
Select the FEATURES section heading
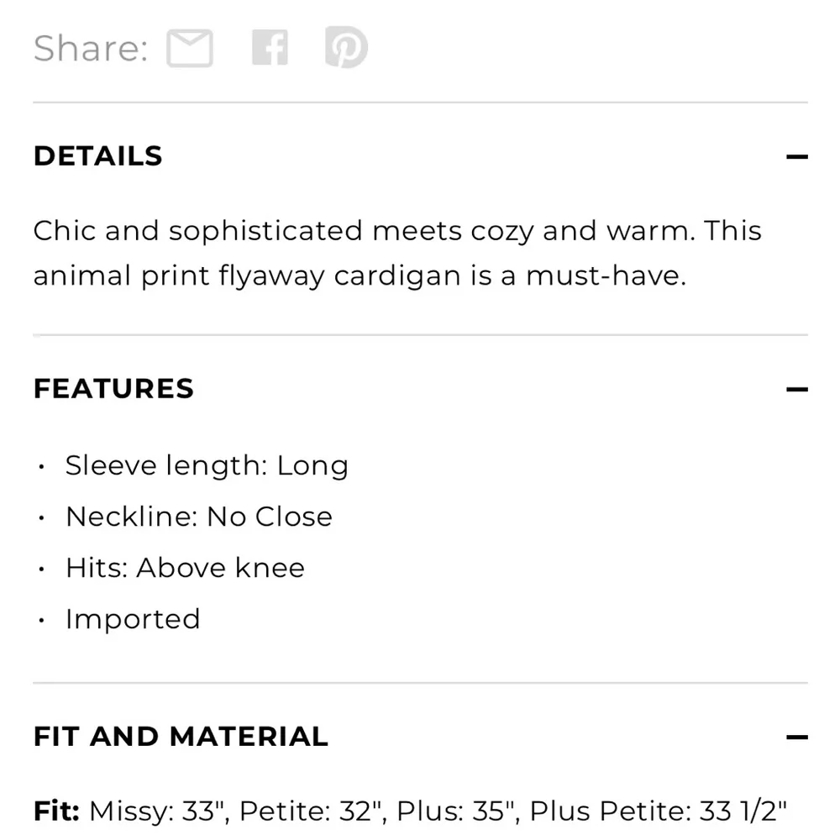coord(113,389)
